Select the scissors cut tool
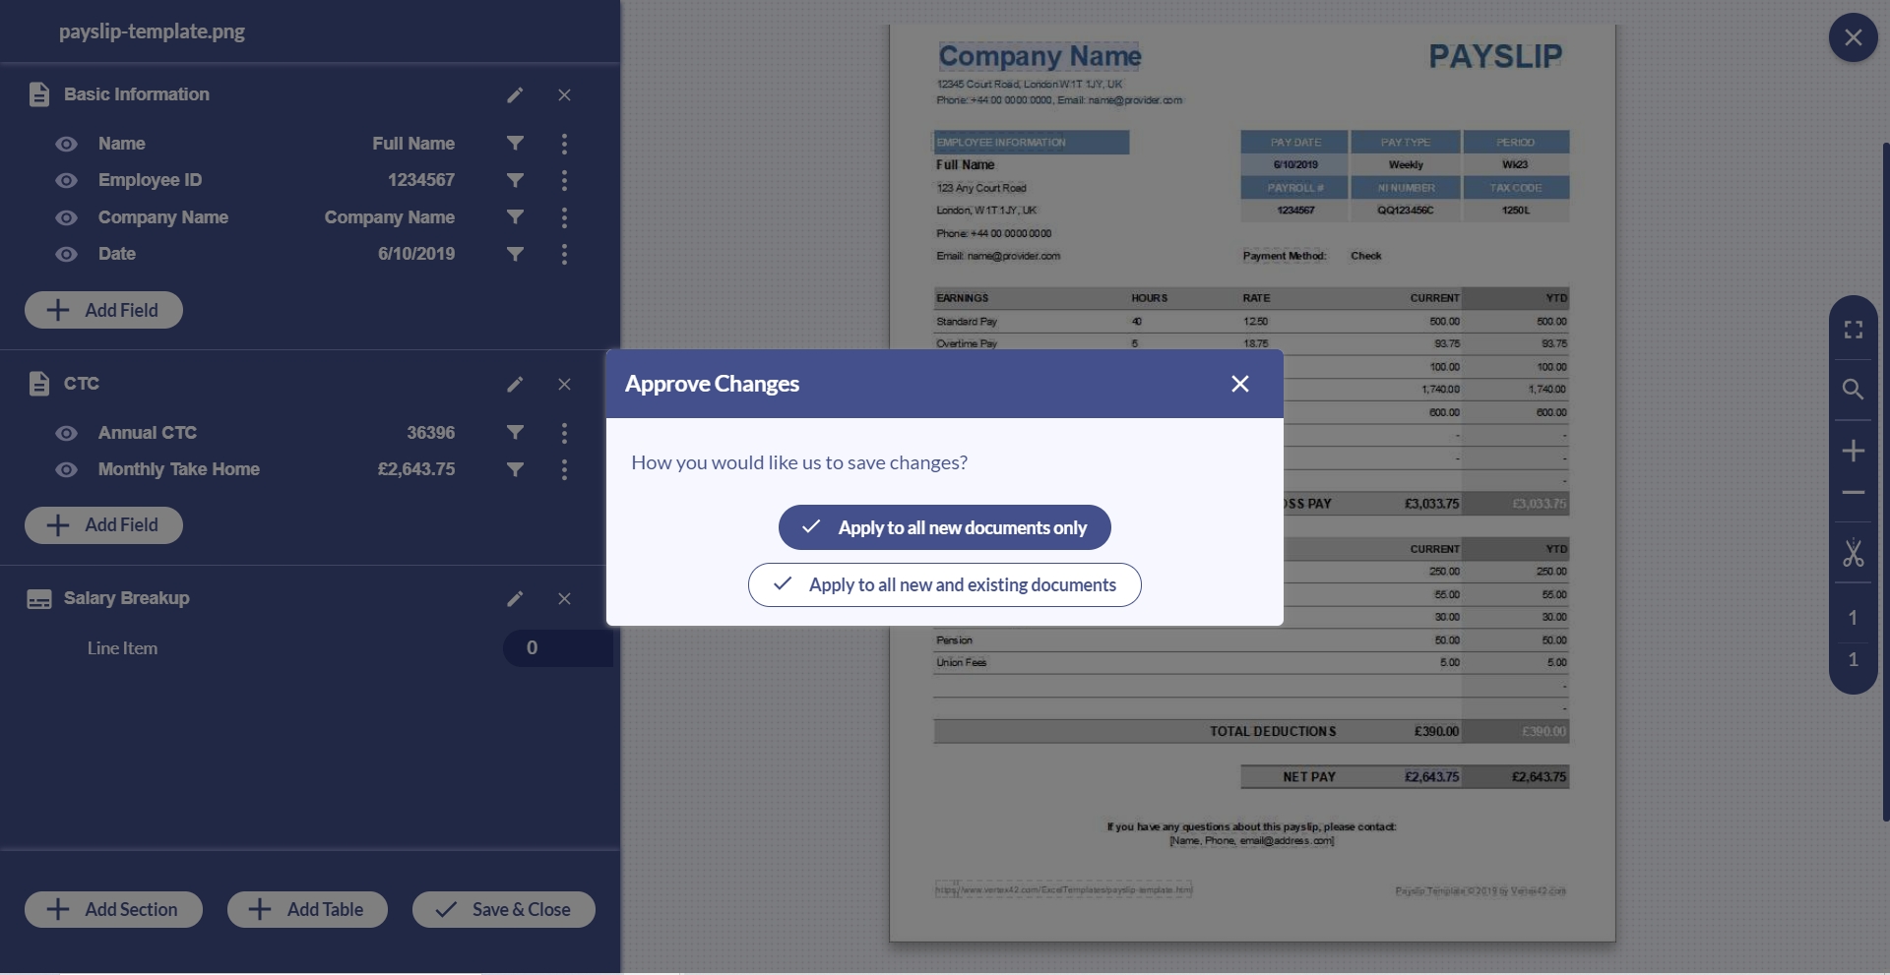The height and width of the screenshot is (975, 1890). point(1853,553)
